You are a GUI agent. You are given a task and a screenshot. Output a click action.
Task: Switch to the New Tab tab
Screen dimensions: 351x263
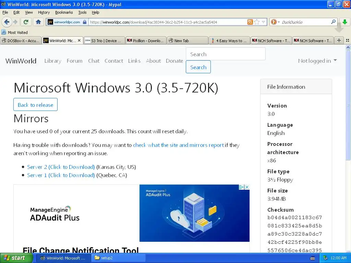pyautogui.click(x=187, y=41)
